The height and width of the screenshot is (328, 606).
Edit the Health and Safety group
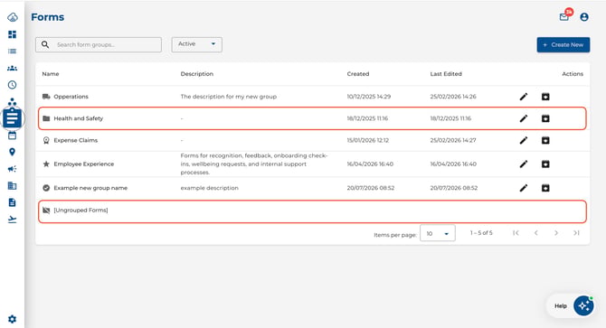(524, 118)
